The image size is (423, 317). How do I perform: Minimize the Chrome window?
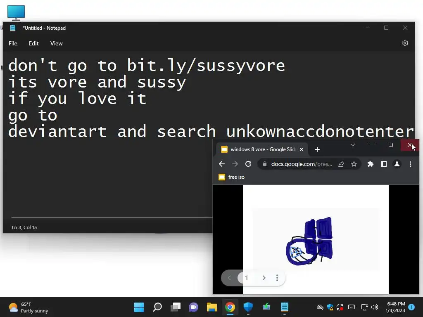tap(372, 145)
